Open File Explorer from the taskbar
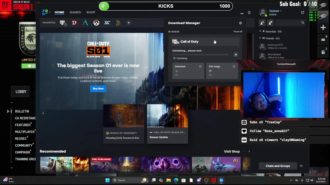Screen dimensions: 330x185 coord(169,180)
